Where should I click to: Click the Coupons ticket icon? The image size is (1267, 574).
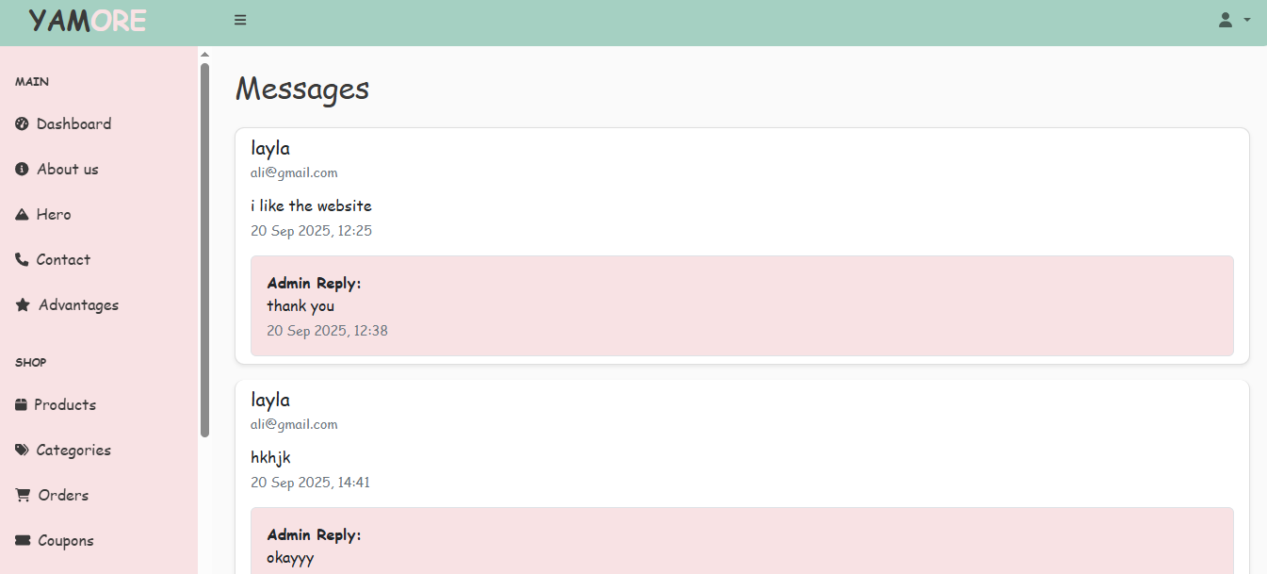[x=23, y=540]
